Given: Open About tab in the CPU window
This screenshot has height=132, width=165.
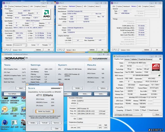Looking at the screenshot, I should [44, 6].
